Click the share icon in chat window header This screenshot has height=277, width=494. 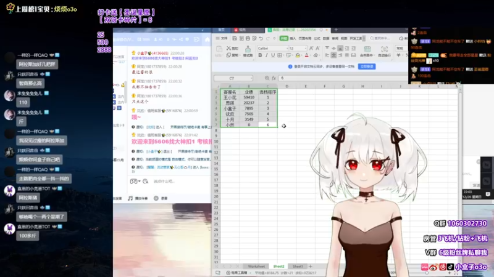point(181,39)
